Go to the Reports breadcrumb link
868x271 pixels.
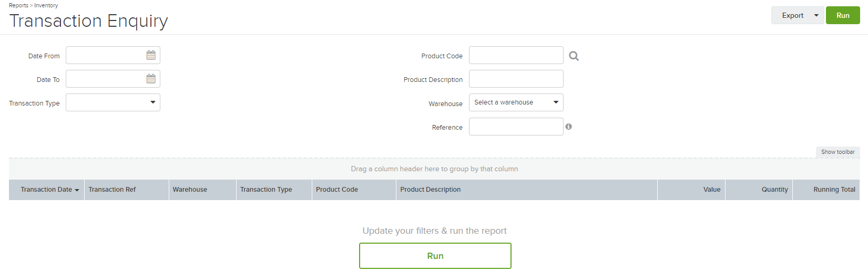(x=18, y=5)
